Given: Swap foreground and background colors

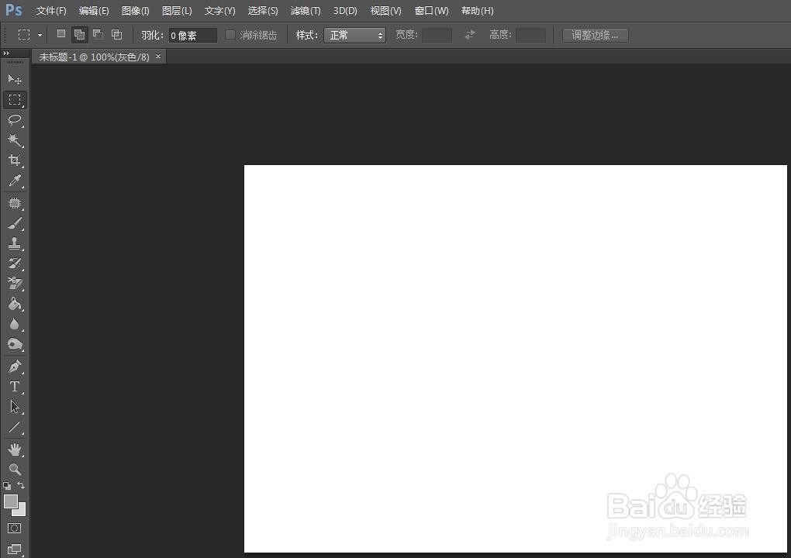Looking at the screenshot, I should point(21,485).
